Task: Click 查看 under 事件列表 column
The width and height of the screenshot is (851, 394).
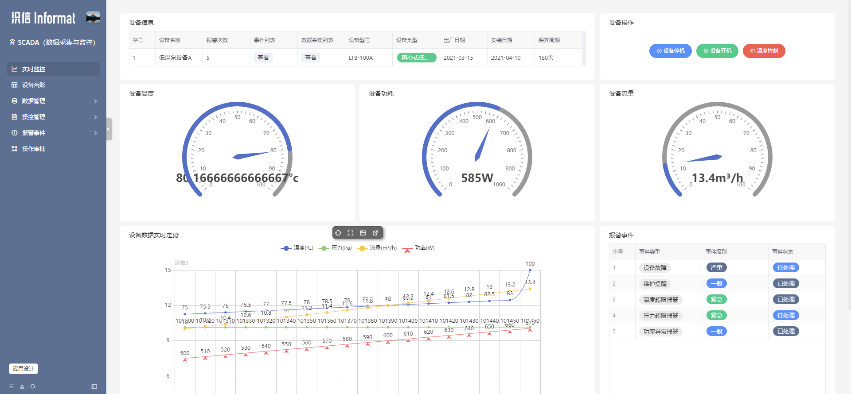Action: coord(263,58)
